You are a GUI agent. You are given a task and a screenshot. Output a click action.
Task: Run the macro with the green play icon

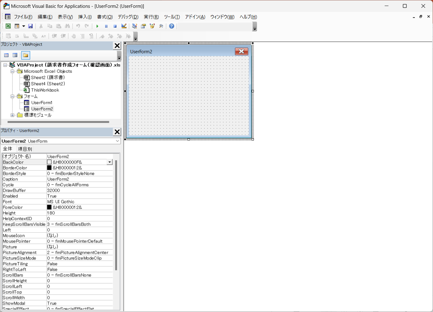97,26
